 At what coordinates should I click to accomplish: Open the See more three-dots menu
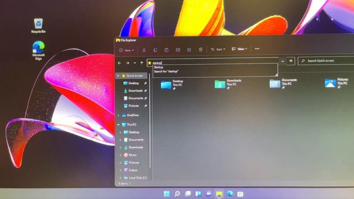[x=257, y=49]
